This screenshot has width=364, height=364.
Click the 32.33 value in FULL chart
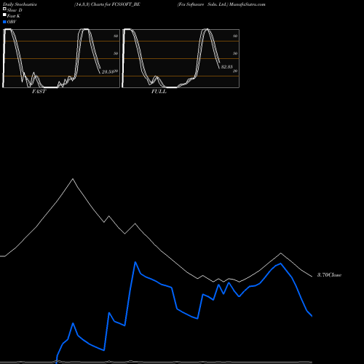pos(227,67)
